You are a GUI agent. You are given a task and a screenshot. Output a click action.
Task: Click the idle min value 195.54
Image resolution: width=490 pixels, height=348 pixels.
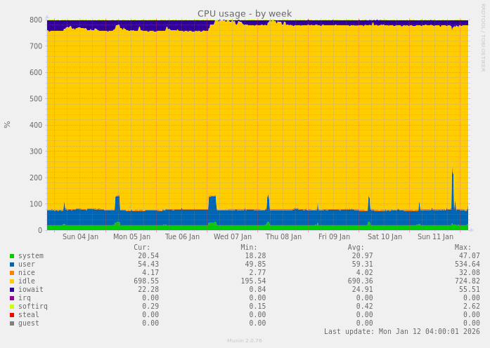pos(253,281)
